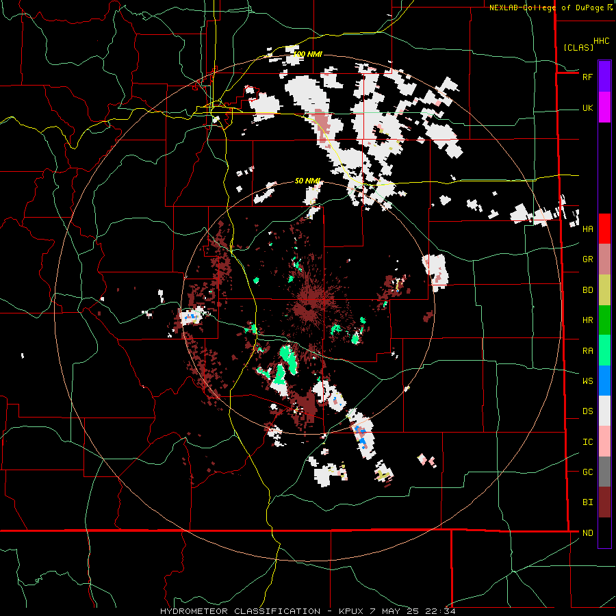
Task: Click the HA legend label
Action: [x=587, y=229]
